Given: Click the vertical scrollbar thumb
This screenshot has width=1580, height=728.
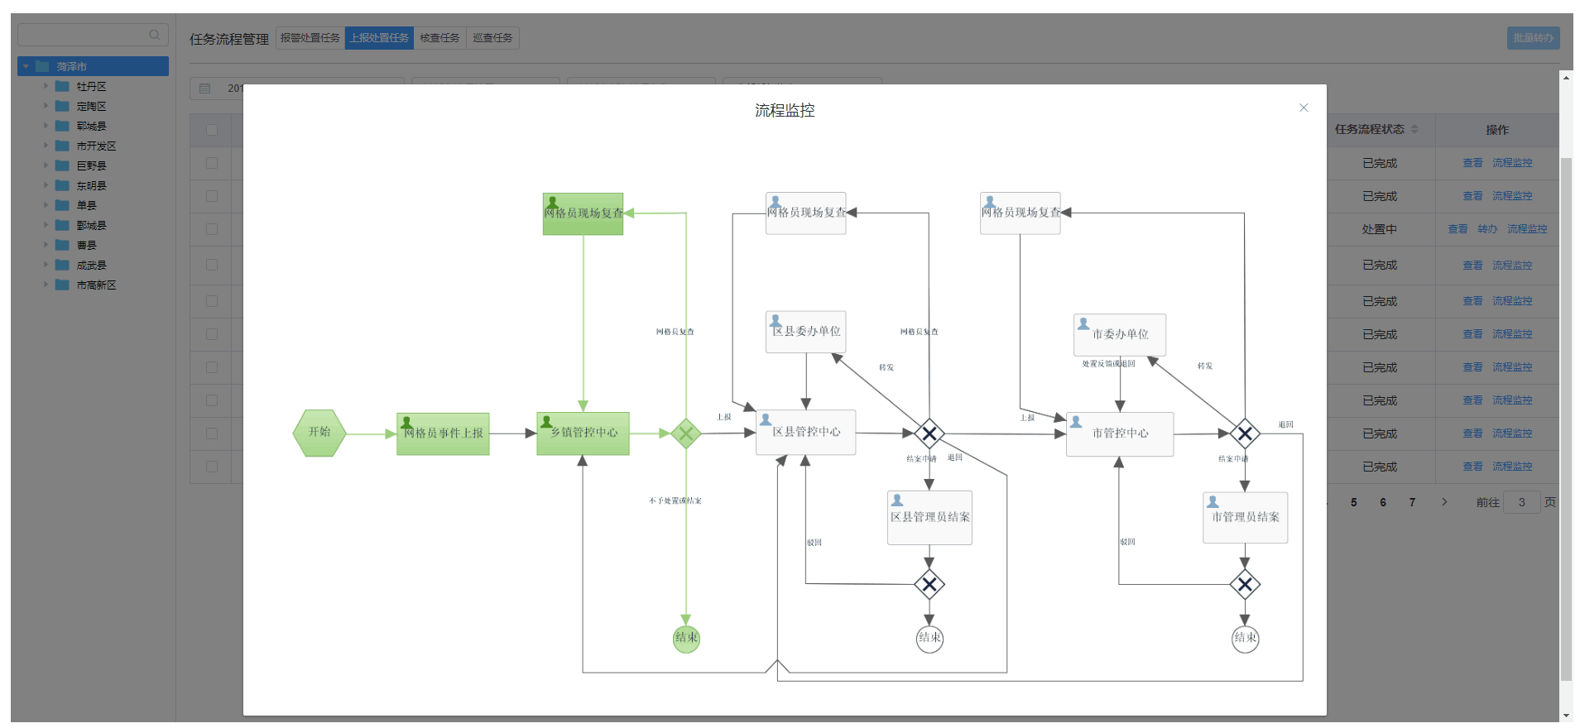Looking at the screenshot, I should (1566, 418).
